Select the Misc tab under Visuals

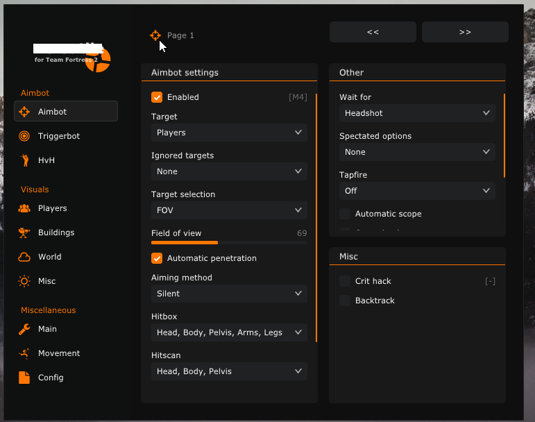tap(46, 281)
